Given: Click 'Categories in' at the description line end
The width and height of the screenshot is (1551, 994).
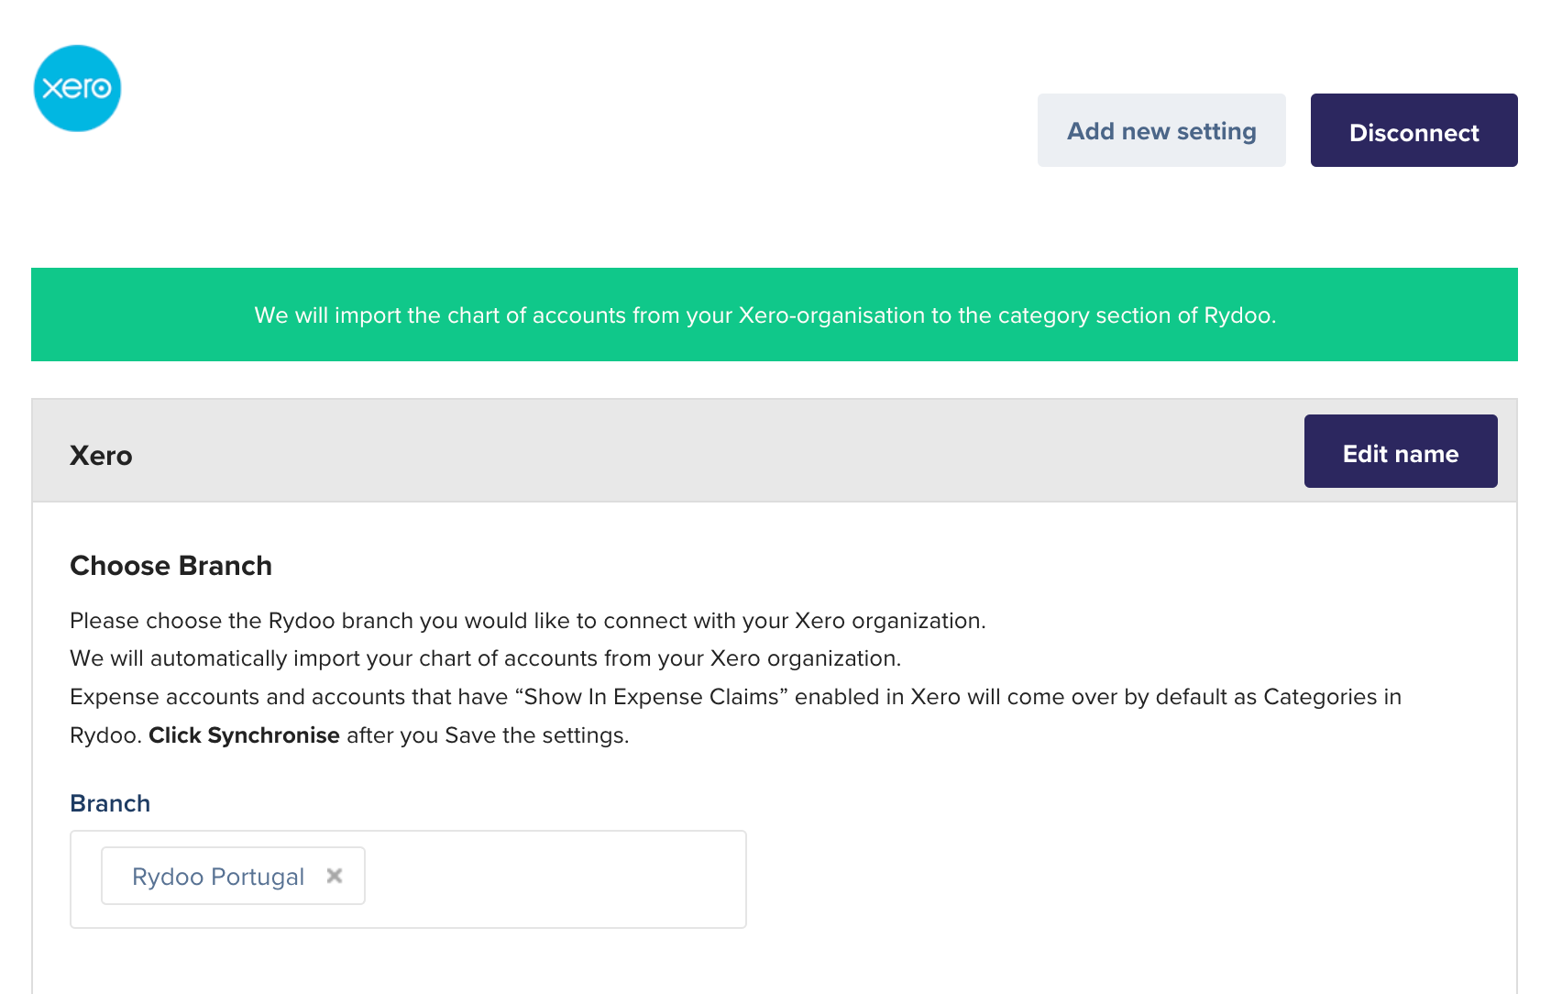Looking at the screenshot, I should coord(1332,697).
